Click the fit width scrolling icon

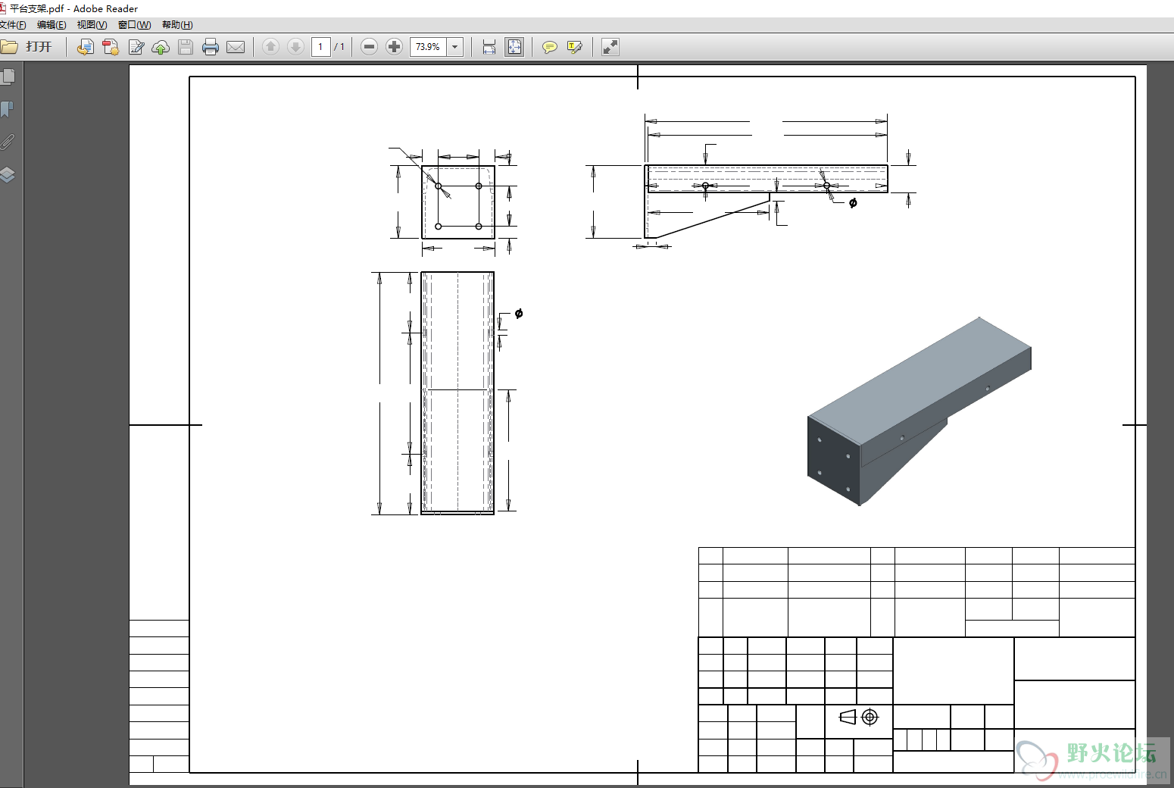[x=489, y=47]
